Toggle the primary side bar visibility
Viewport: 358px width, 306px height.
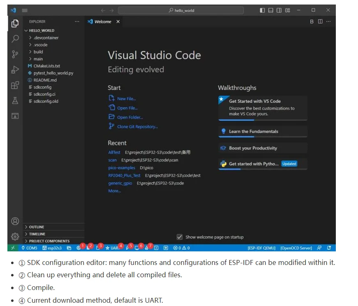tap(262, 10)
